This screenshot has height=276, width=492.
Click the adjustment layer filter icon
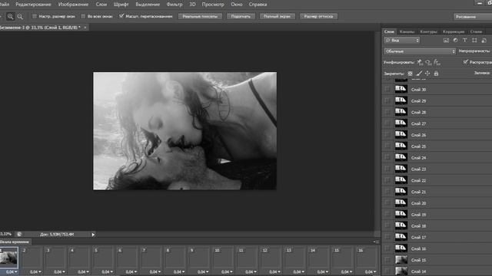[455, 41]
